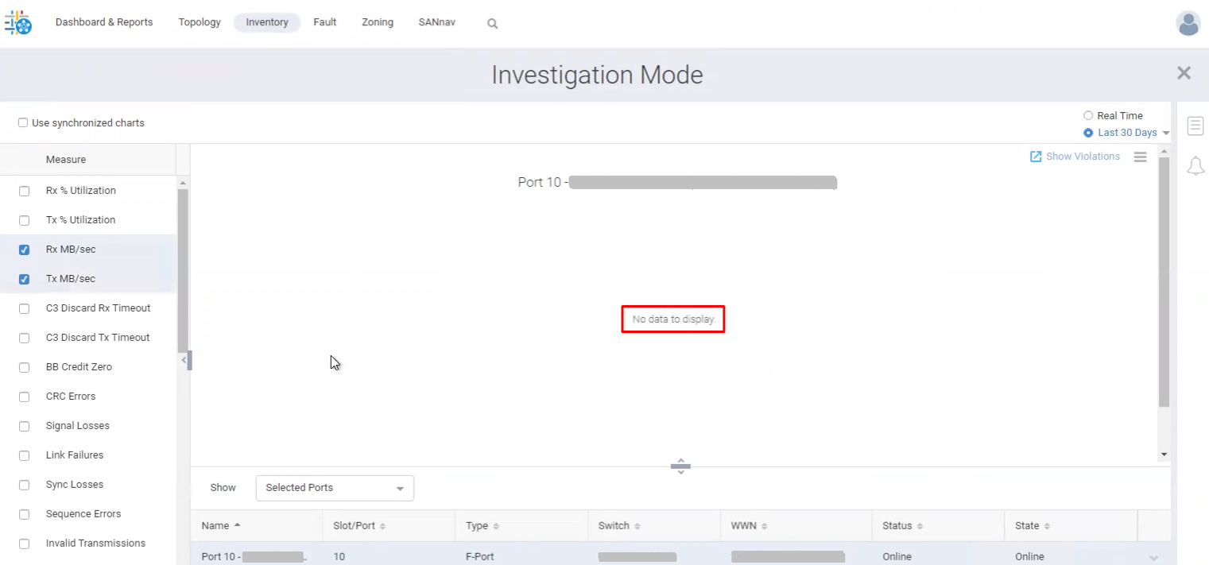Check the CRC Errors measure
Image resolution: width=1209 pixels, height=565 pixels.
point(24,397)
